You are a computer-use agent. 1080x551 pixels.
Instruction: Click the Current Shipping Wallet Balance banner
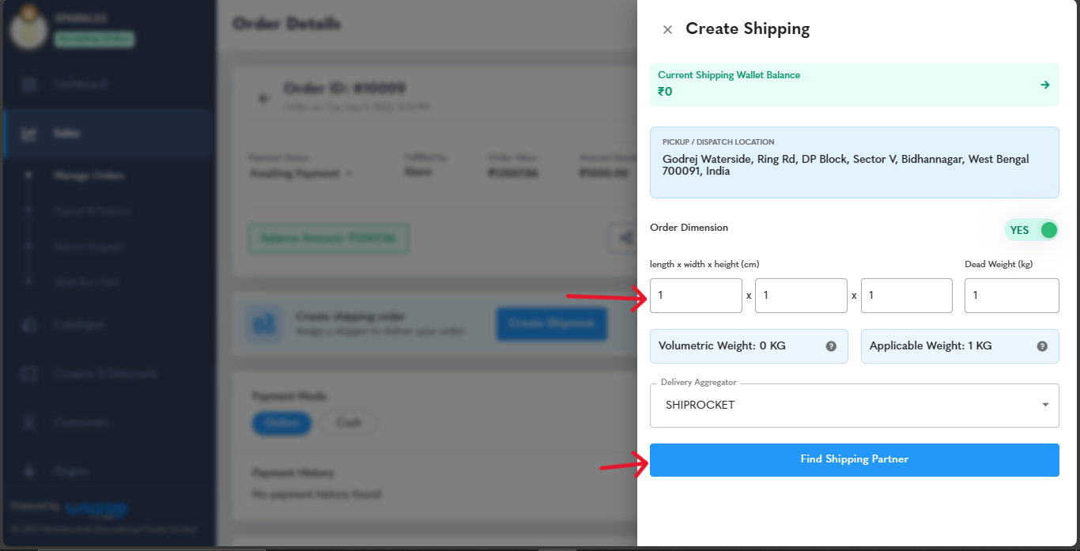point(854,84)
